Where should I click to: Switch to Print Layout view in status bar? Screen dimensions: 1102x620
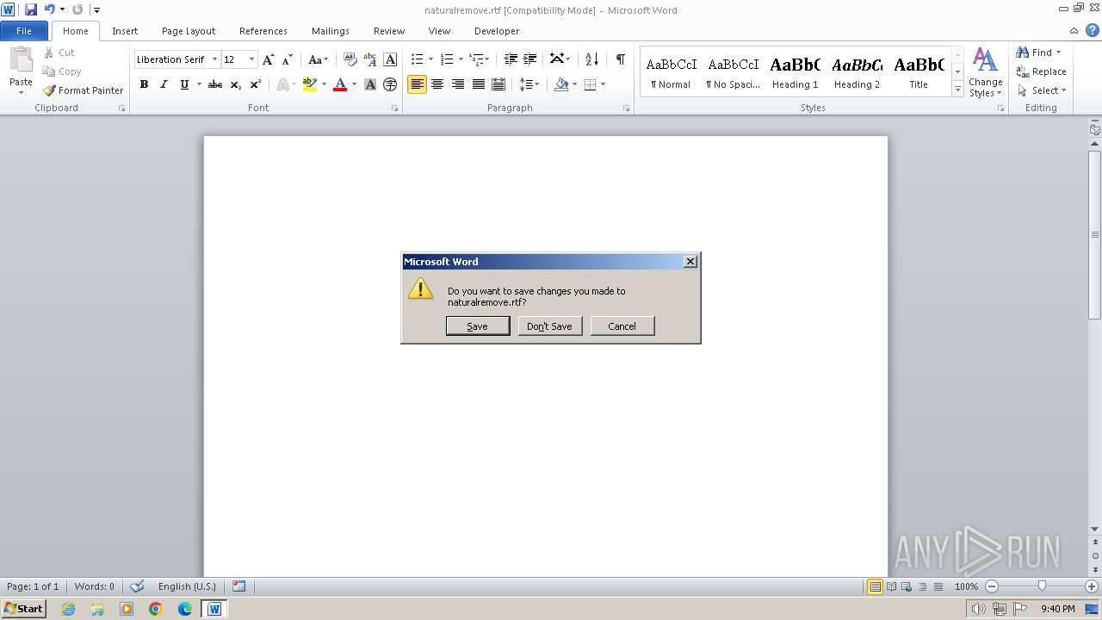875,586
